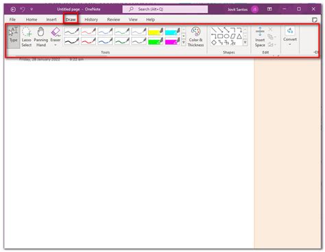Choose the double-headed arrow shape

[x=226, y=30]
